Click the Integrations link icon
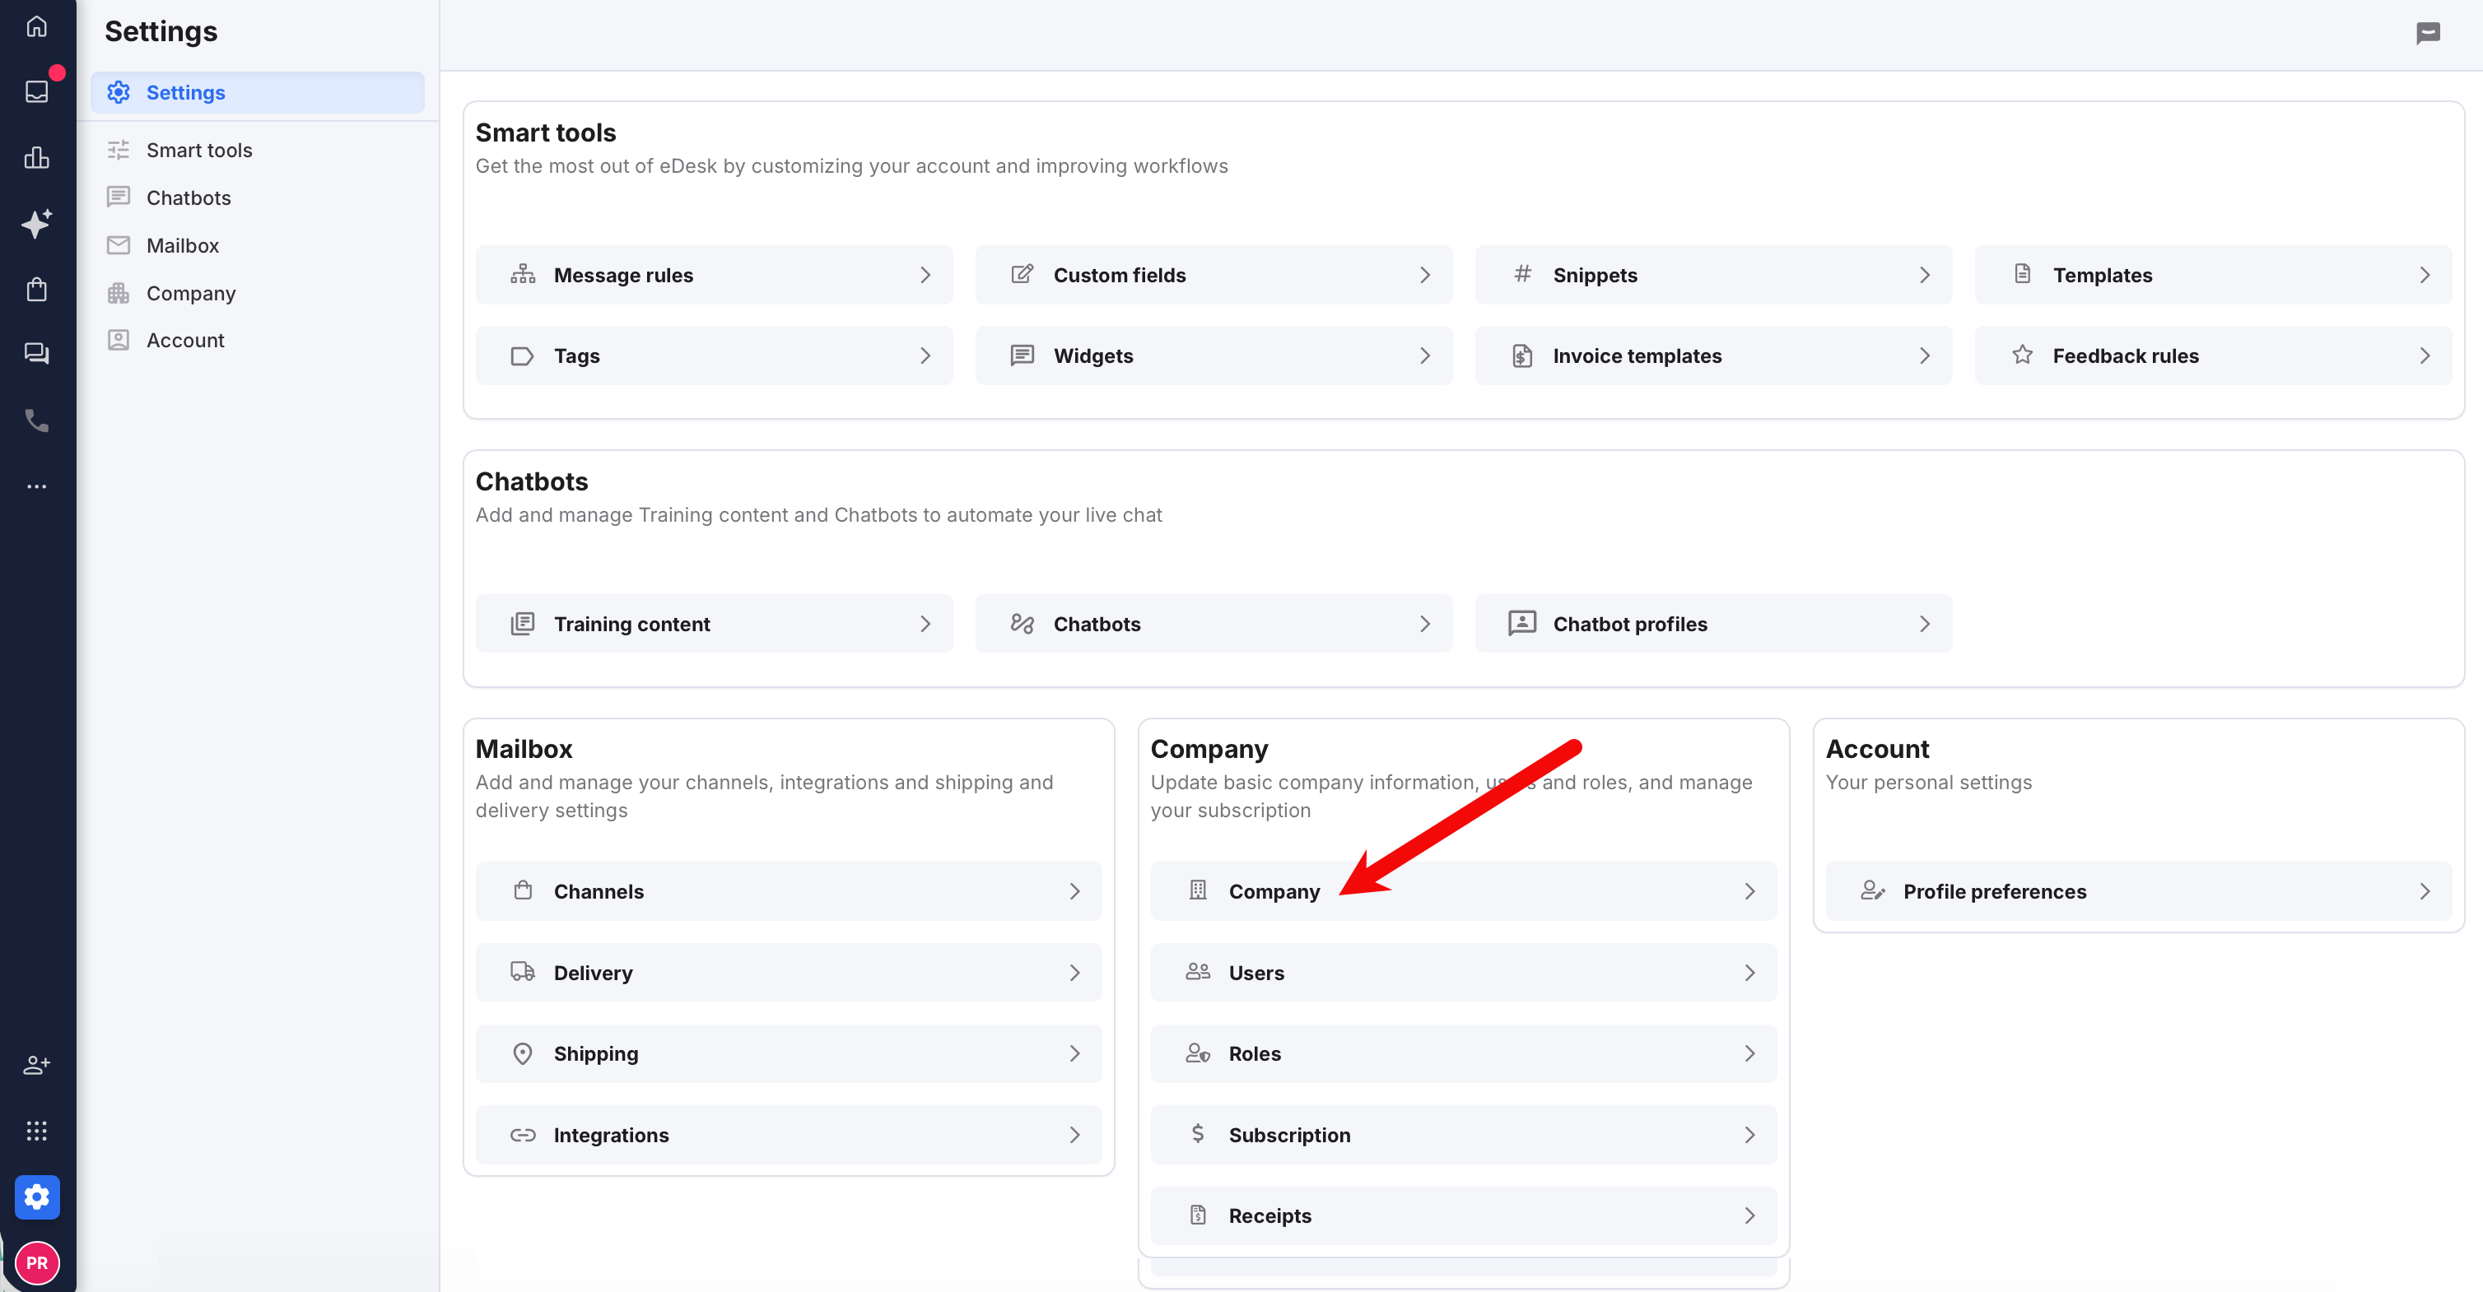The image size is (2483, 1292). point(523,1135)
